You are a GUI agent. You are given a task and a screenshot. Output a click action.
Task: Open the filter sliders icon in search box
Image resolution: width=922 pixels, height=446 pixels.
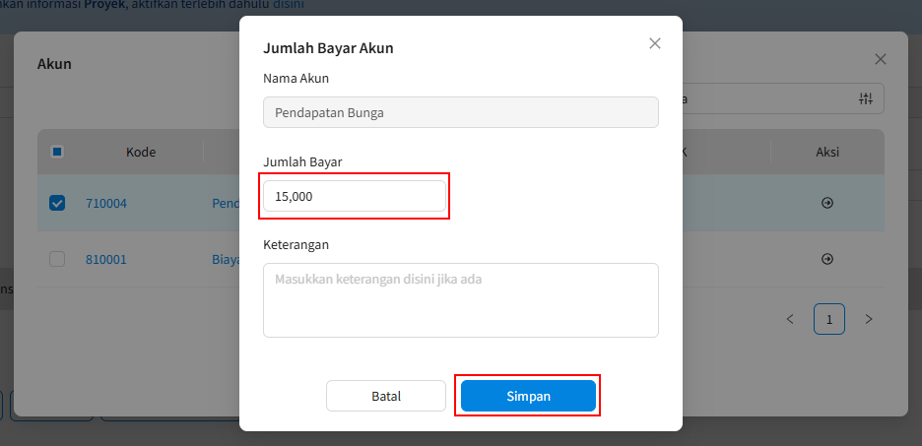(x=866, y=98)
